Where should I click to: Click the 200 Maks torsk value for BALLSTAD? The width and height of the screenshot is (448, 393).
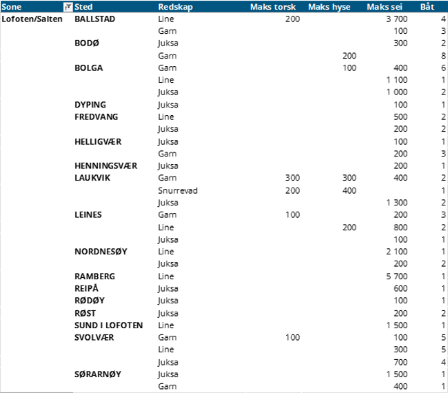tap(292, 19)
